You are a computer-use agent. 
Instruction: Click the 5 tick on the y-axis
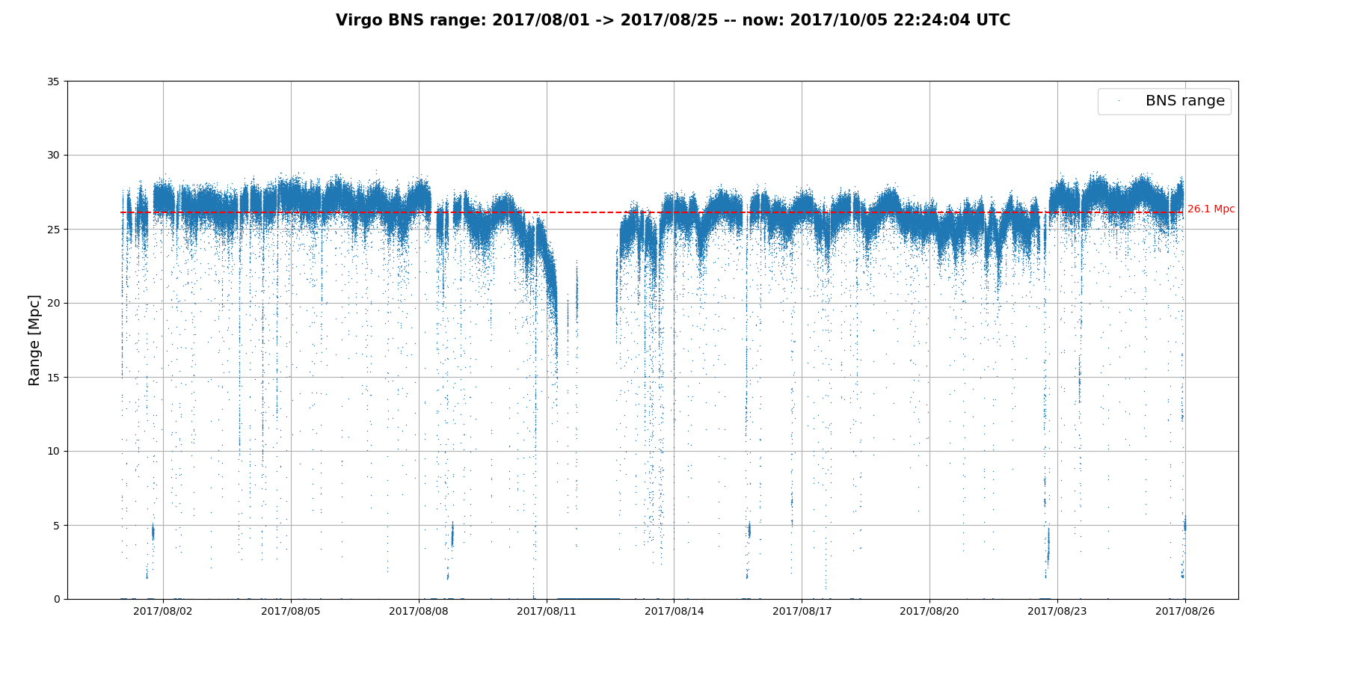click(57, 525)
